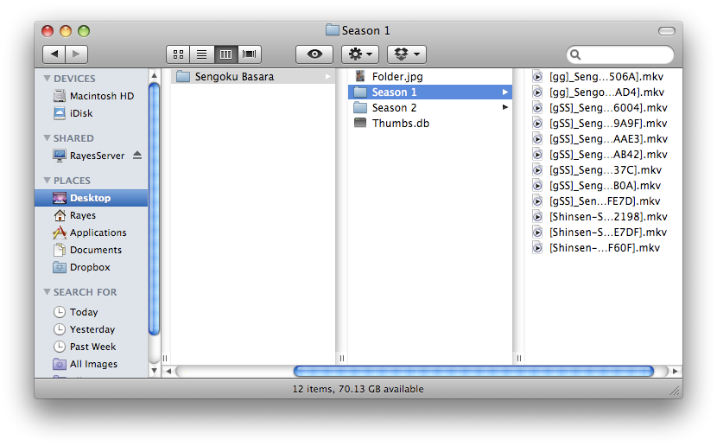Image resolution: width=717 pixels, height=446 pixels.
Task: Switch to Cover Flow view
Action: tap(249, 54)
